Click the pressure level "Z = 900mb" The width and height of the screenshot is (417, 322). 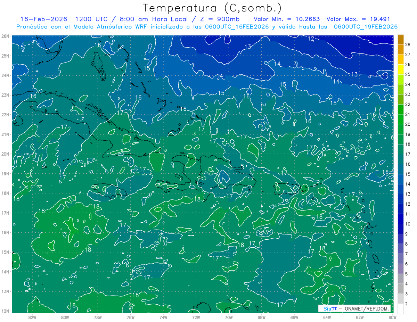coord(220,19)
